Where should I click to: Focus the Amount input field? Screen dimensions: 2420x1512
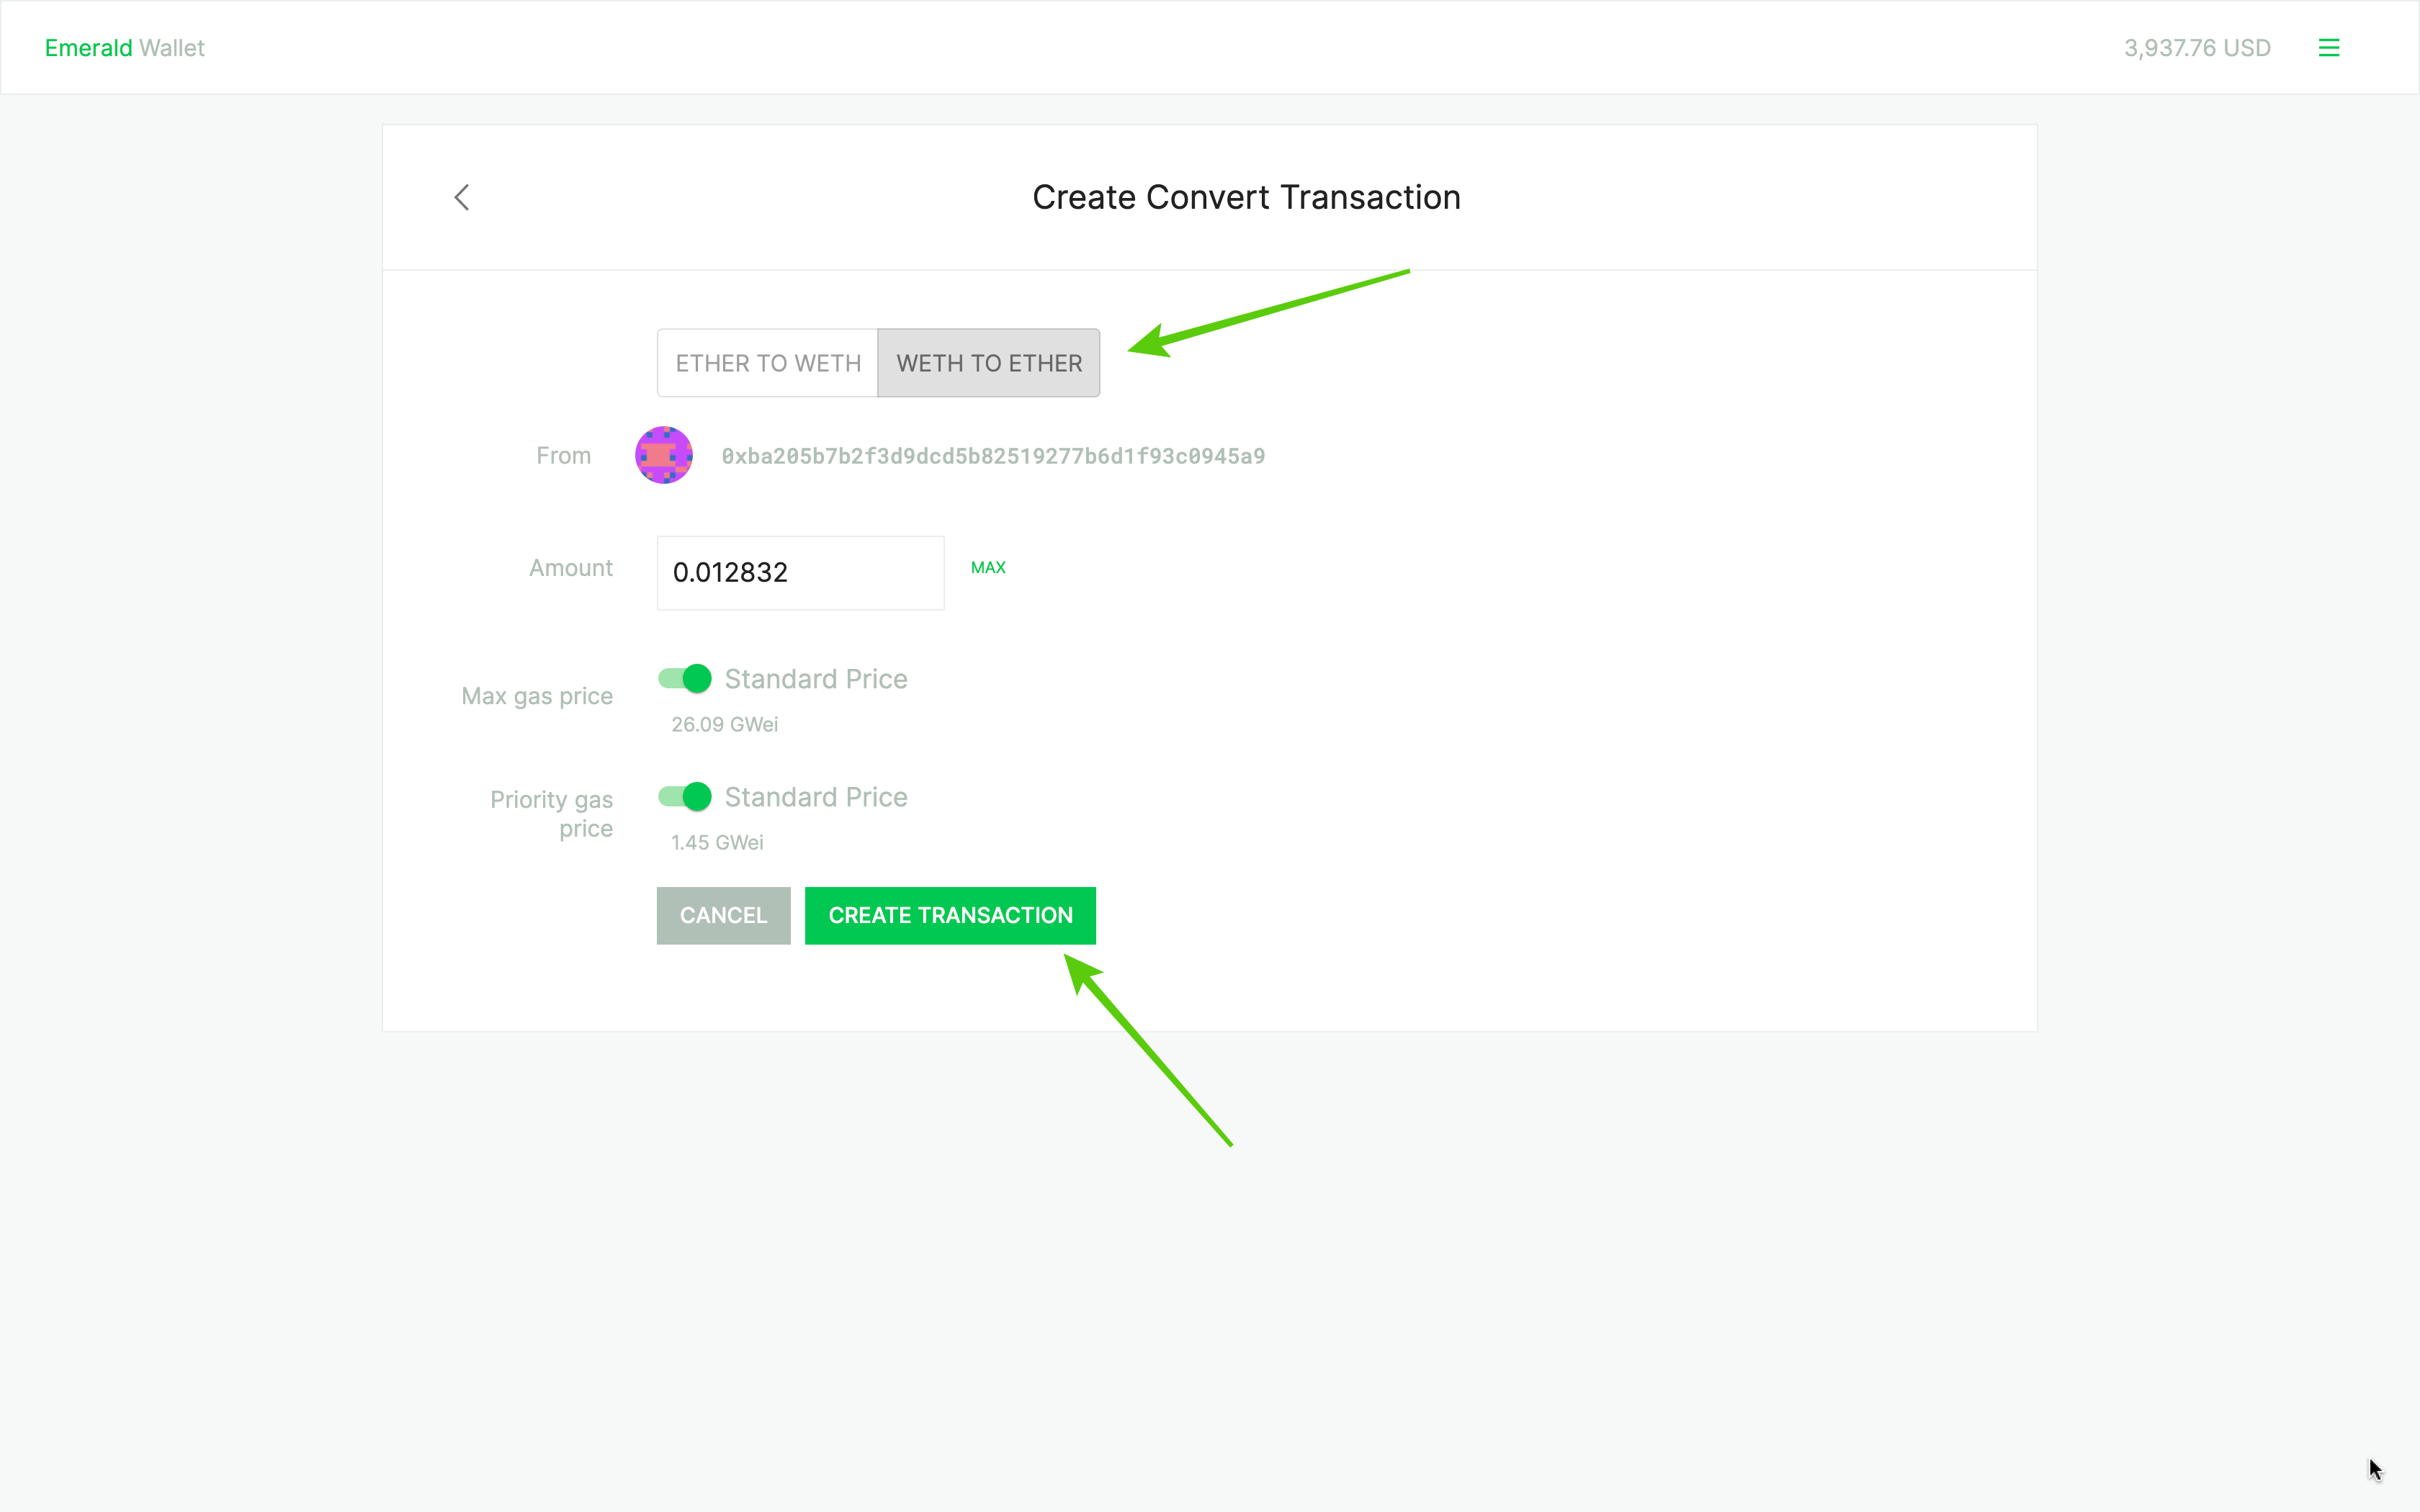[800, 573]
